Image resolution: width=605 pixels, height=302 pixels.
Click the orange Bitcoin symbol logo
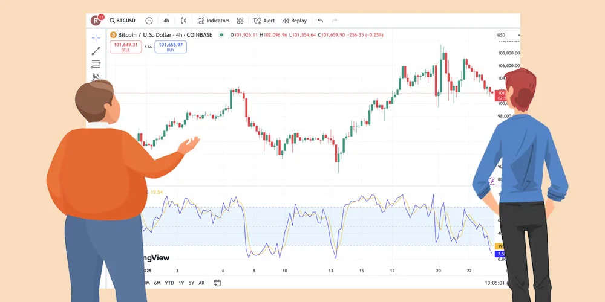pyautogui.click(x=113, y=35)
